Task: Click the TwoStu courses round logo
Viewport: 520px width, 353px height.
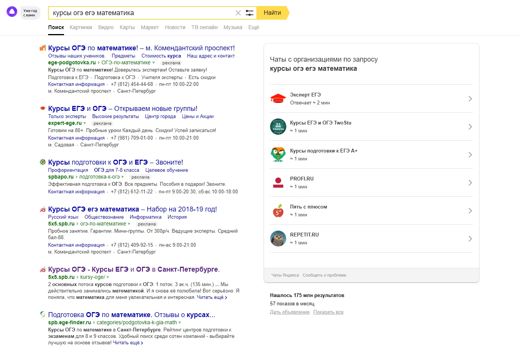Action: click(x=278, y=126)
